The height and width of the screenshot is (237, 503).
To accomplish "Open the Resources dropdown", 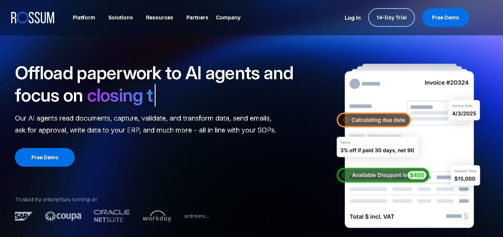I will tap(159, 17).
